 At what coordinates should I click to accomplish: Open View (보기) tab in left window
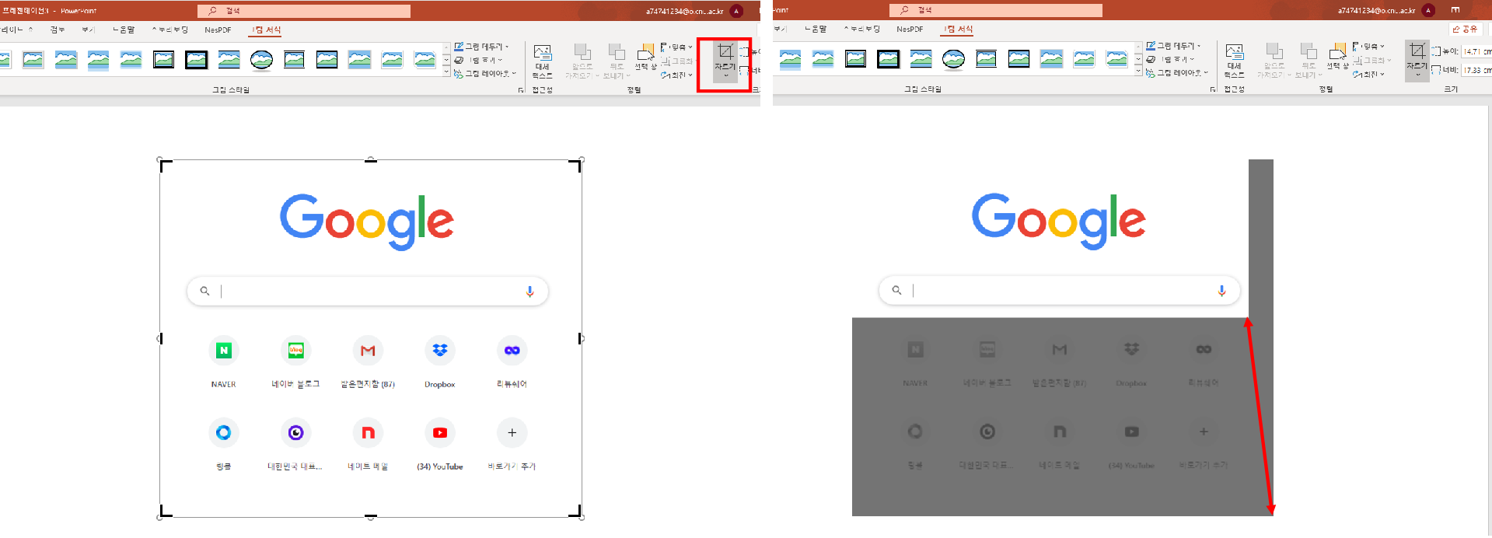tap(89, 30)
